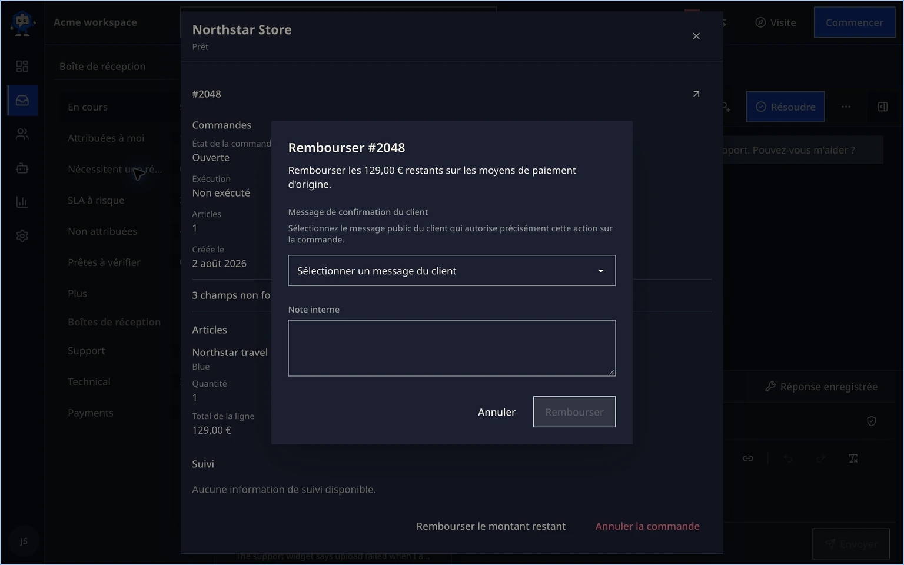The image size is (904, 565).
Task: Click Annuler in the refund dialog
Action: (x=496, y=412)
